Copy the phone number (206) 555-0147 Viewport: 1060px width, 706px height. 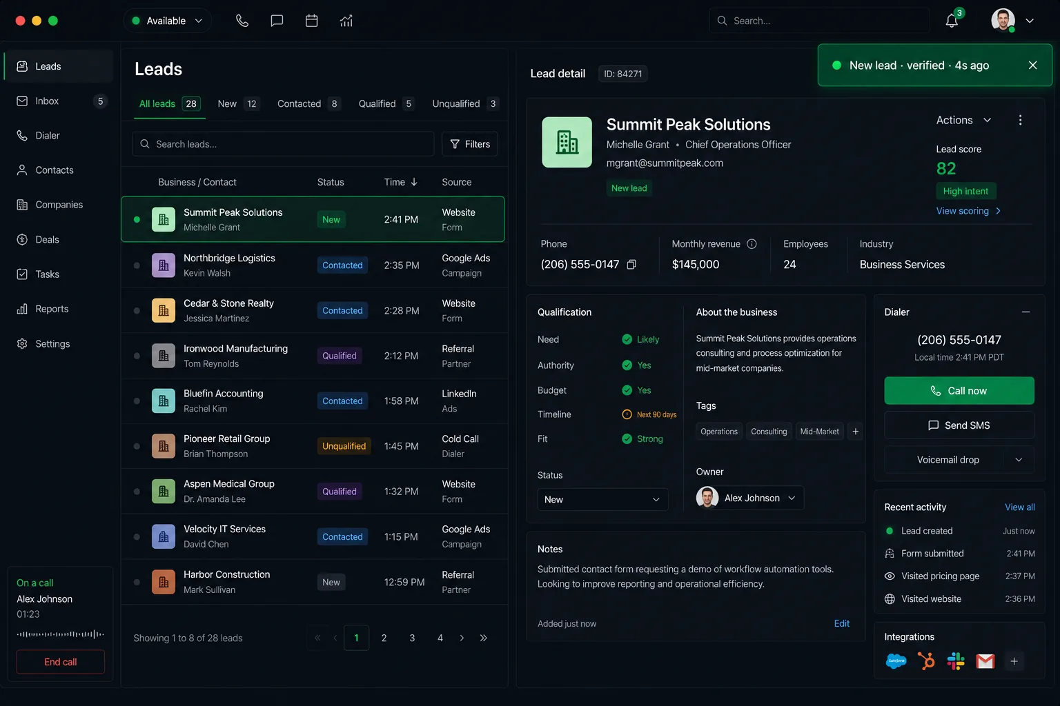pyautogui.click(x=631, y=265)
